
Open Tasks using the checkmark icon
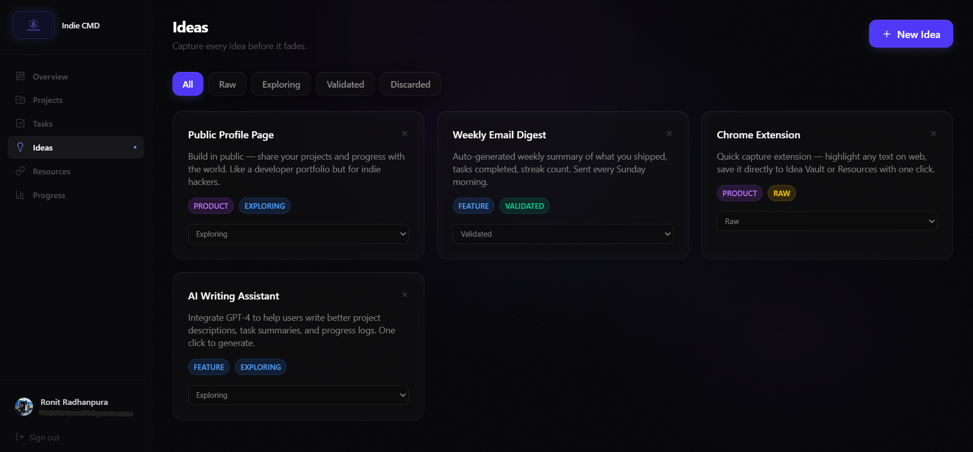coord(20,123)
